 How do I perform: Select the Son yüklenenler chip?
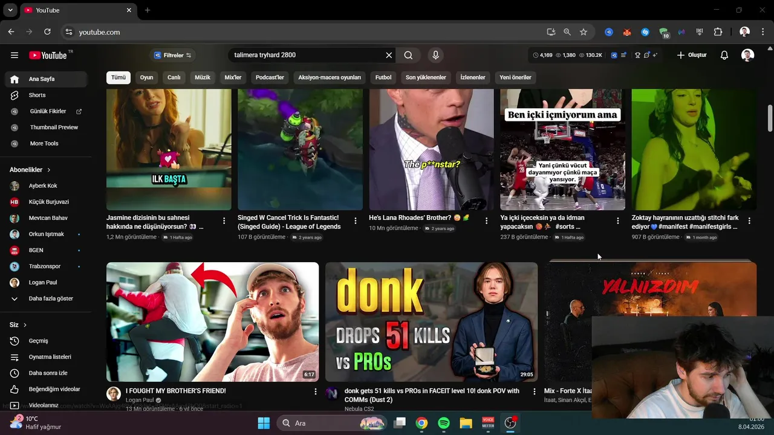pos(426,77)
